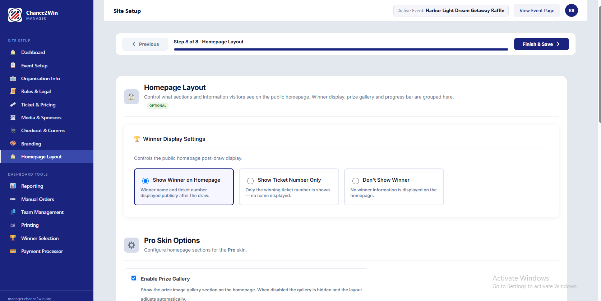Open Reporting under Dashboard Tools

[x=47, y=186]
